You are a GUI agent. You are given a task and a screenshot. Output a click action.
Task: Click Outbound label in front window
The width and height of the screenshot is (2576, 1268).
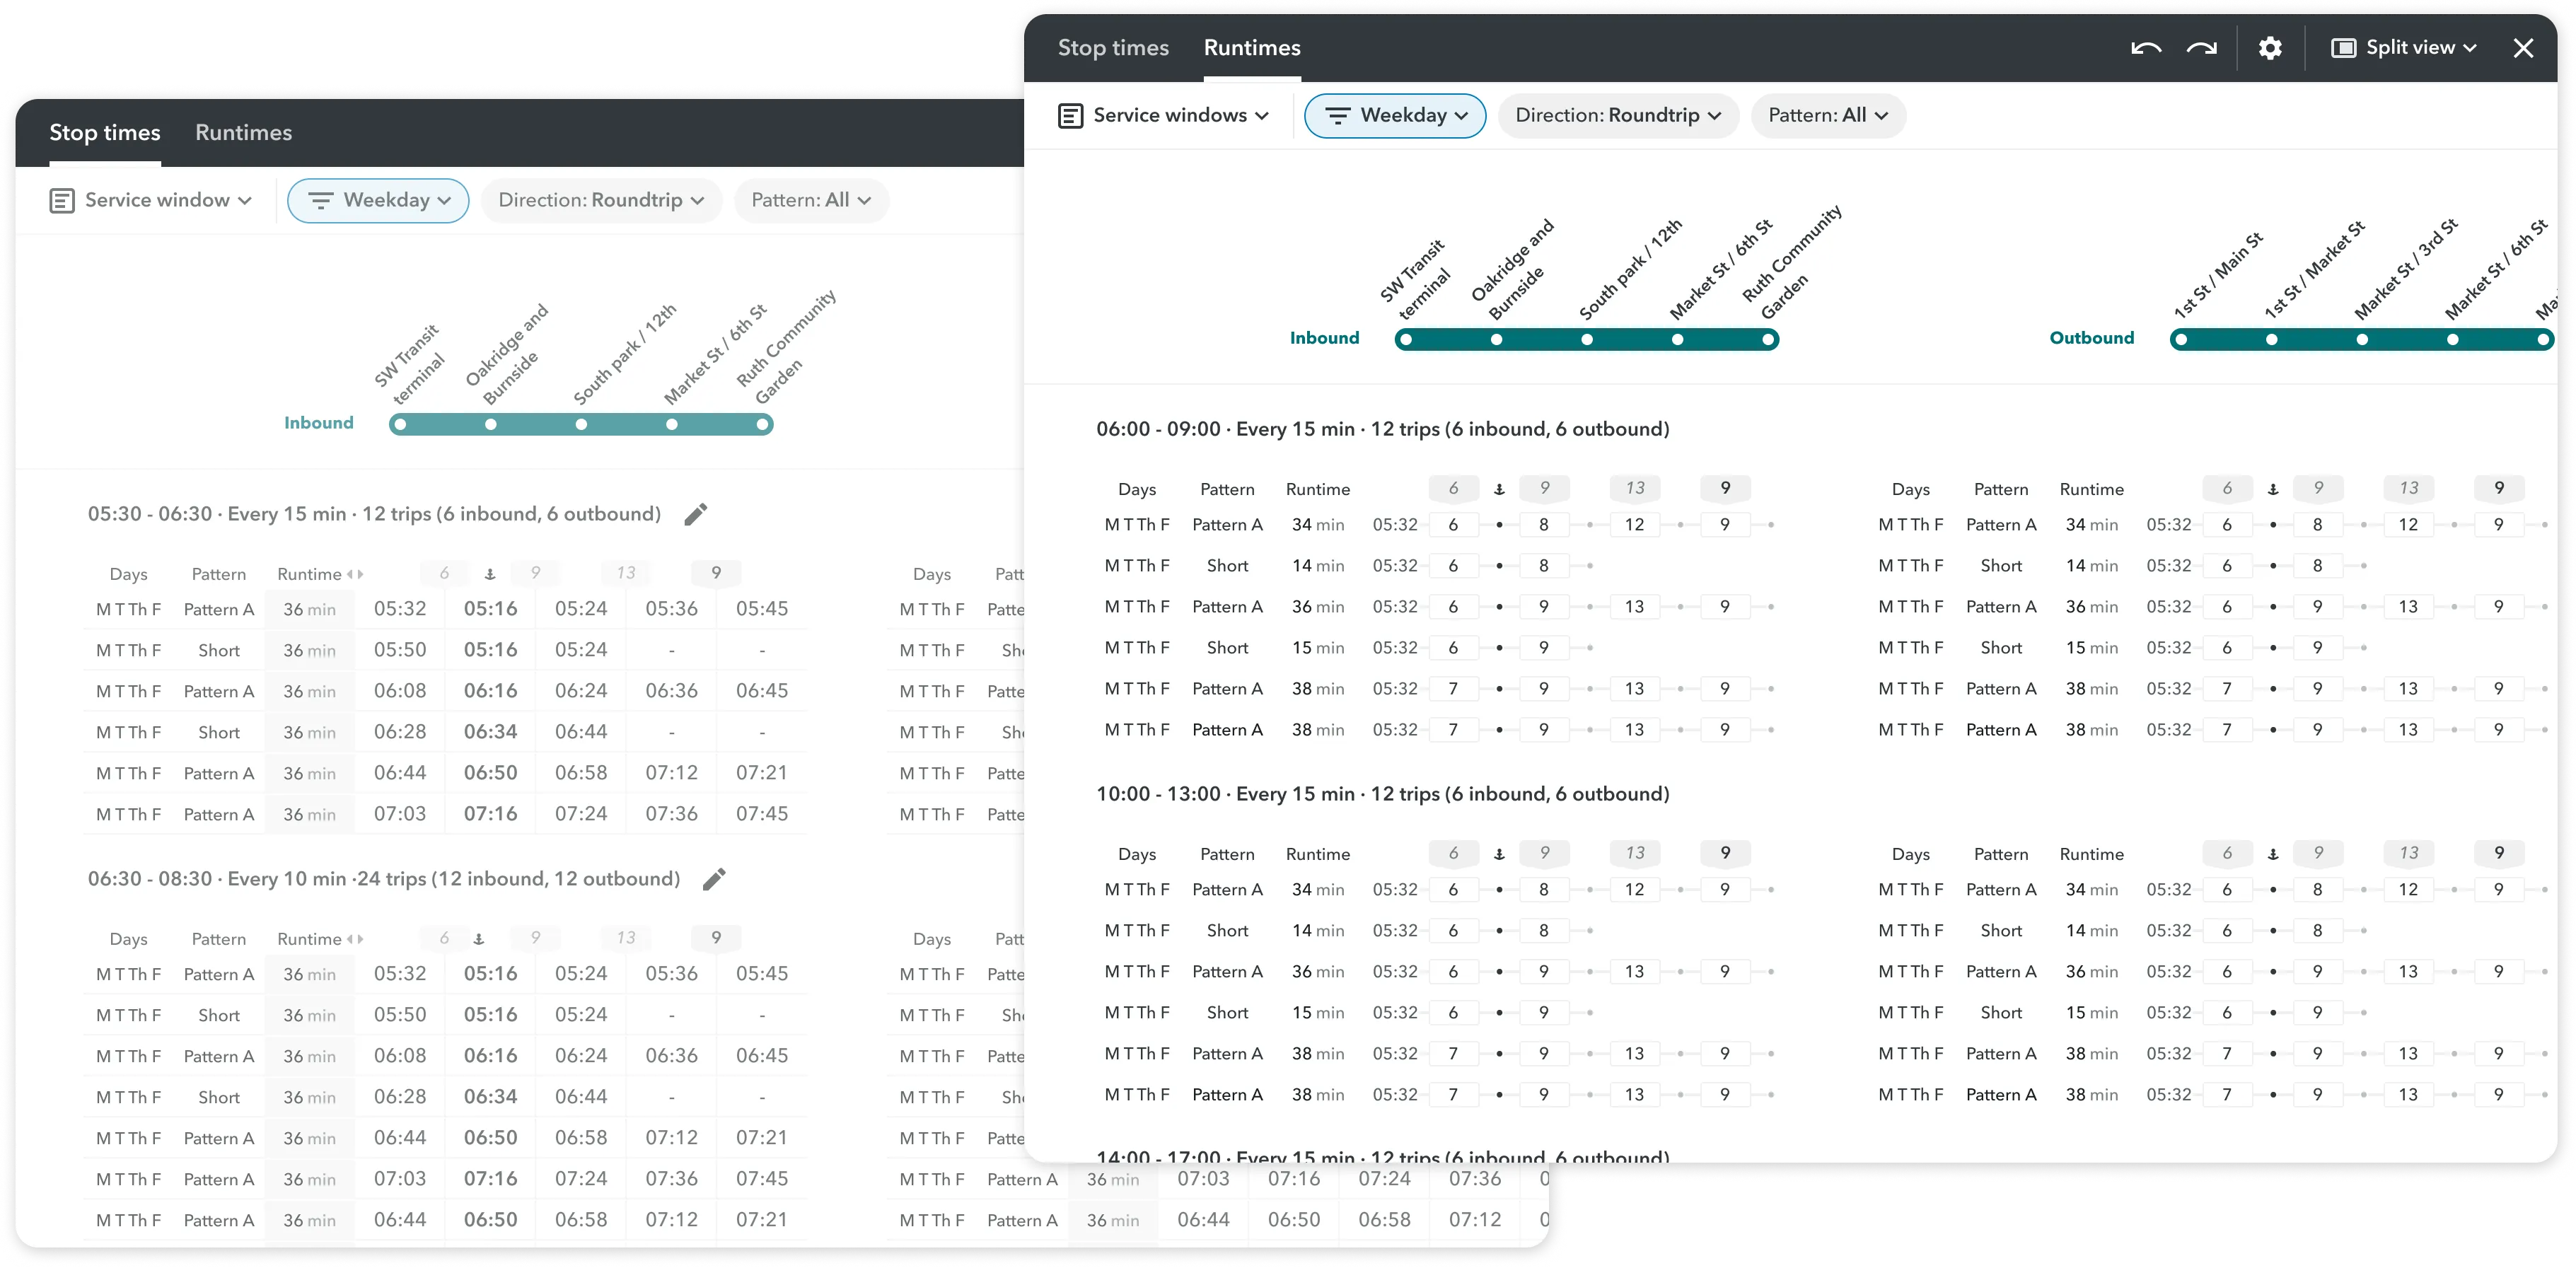tap(2091, 338)
